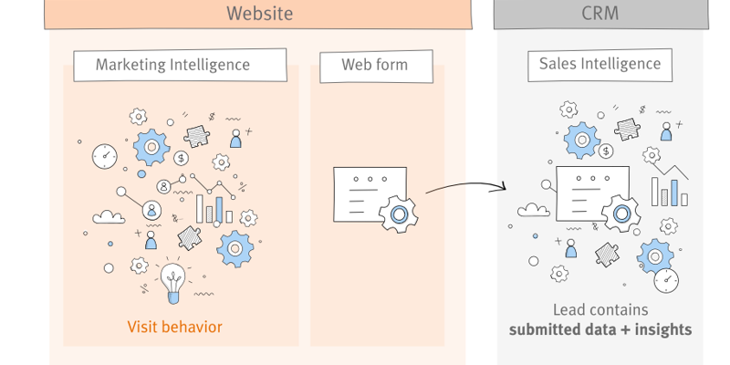Click the bar chart in Marketing Intelligence panel
Screen dimensions: 730x365
(x=213, y=209)
